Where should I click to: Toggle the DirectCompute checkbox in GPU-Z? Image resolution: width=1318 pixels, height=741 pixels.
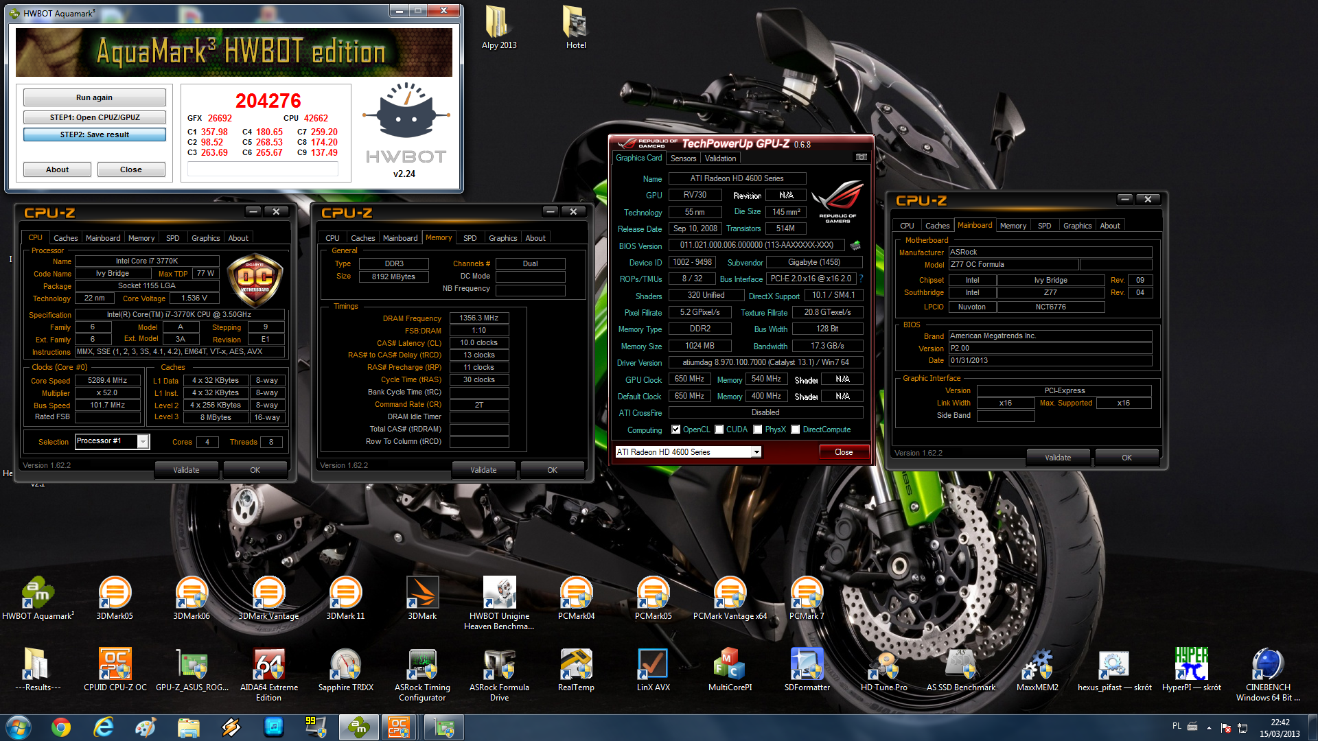click(x=795, y=430)
